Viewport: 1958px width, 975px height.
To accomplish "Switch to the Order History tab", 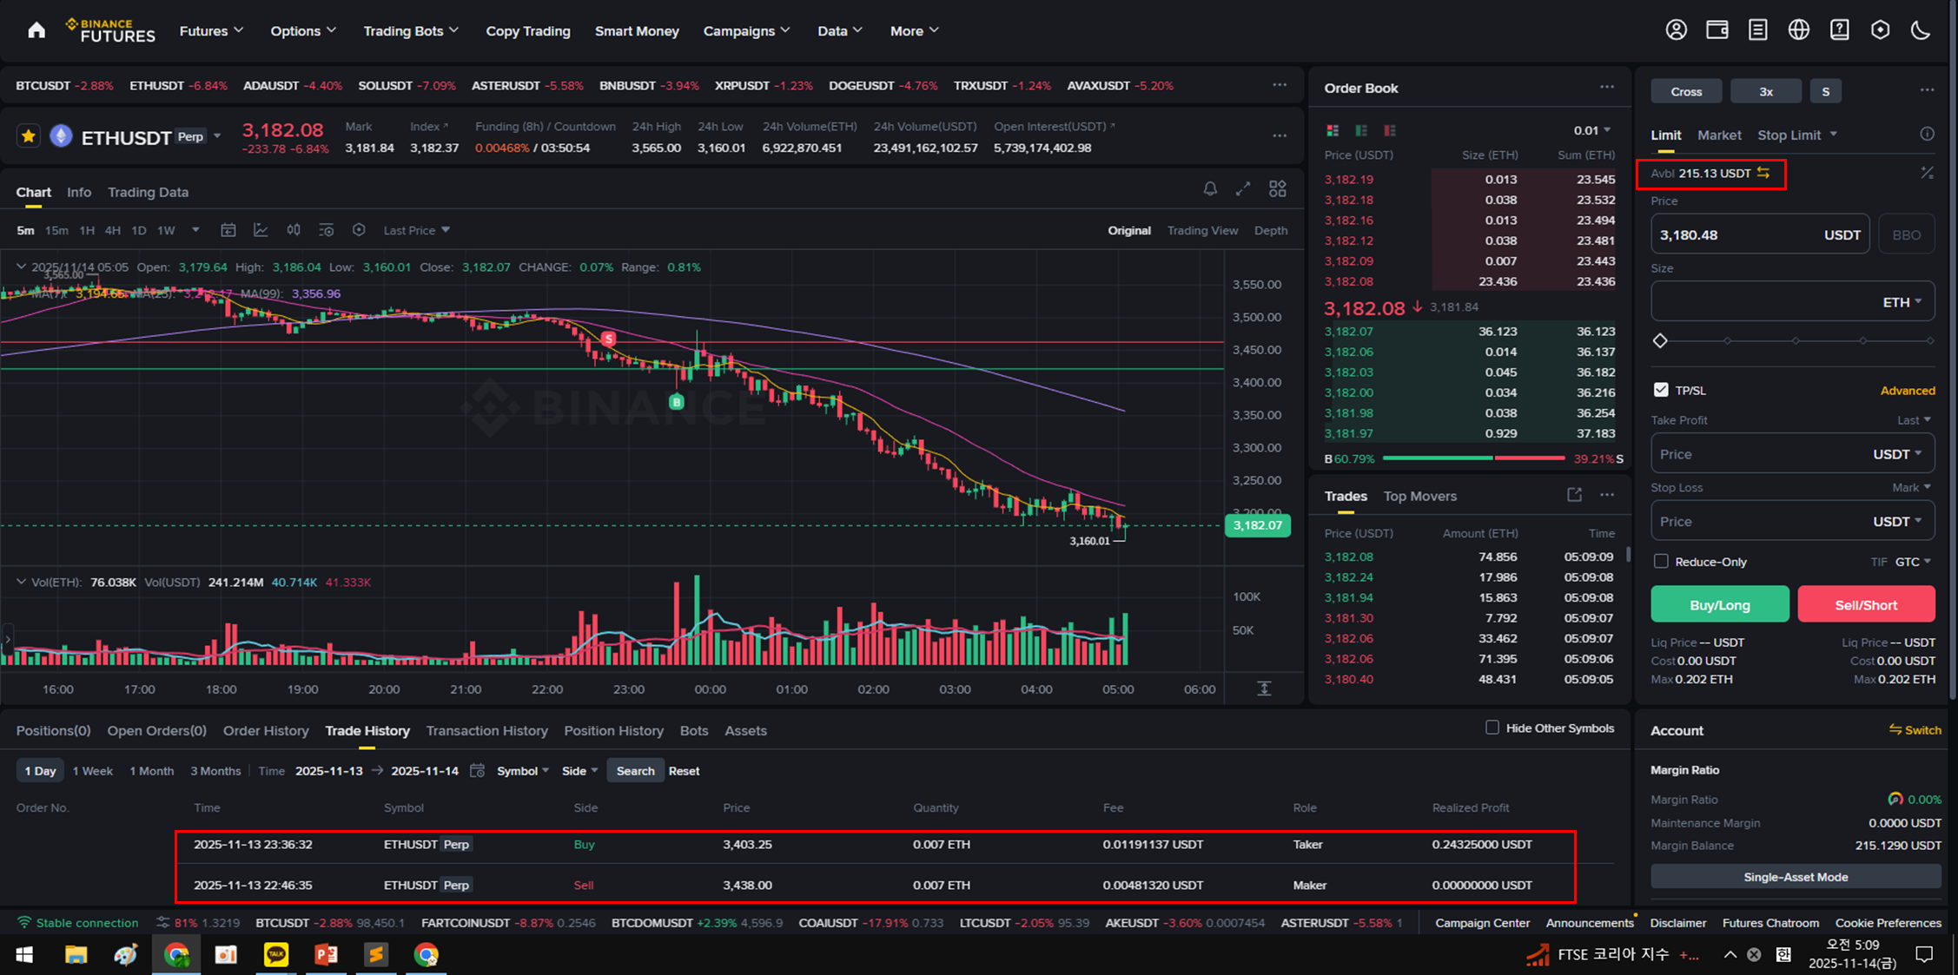I will tap(266, 731).
